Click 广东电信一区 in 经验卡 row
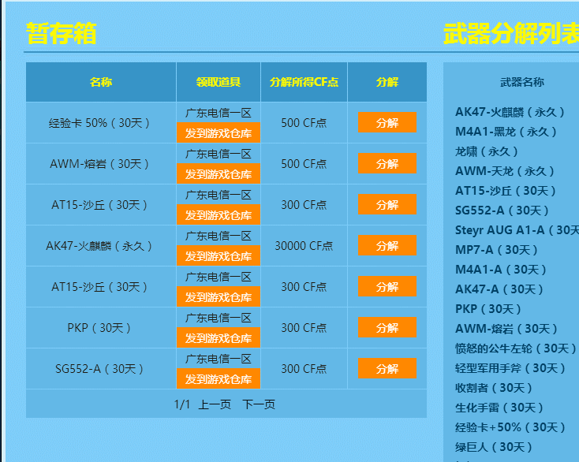 pyautogui.click(x=219, y=113)
